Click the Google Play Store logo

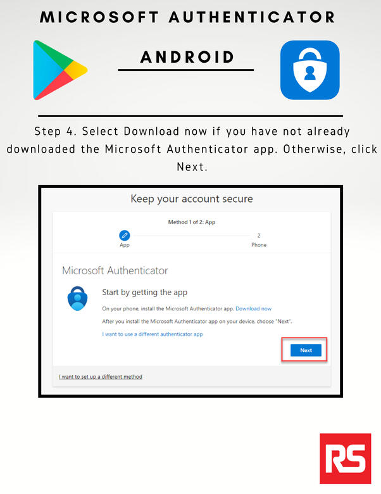click(60, 70)
